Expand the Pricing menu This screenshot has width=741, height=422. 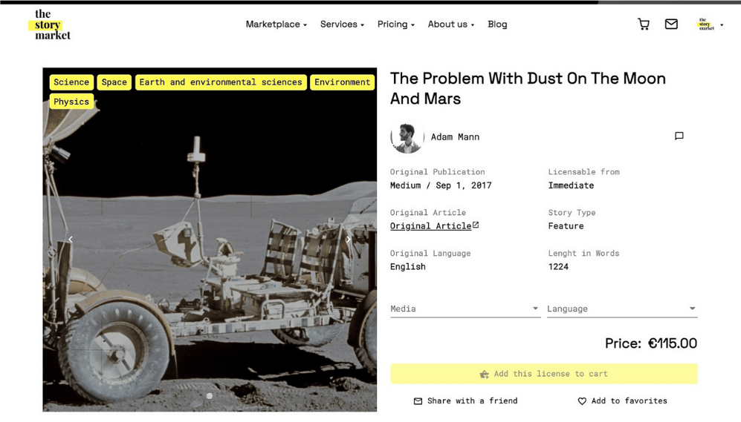395,24
